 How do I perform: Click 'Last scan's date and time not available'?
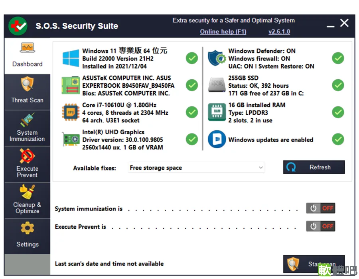pos(109,264)
